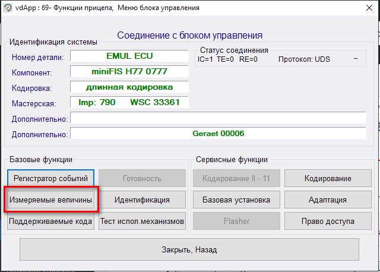Viewport: 380px width, 272px height.
Task: Open the Кодирование button
Action: [x=328, y=178]
